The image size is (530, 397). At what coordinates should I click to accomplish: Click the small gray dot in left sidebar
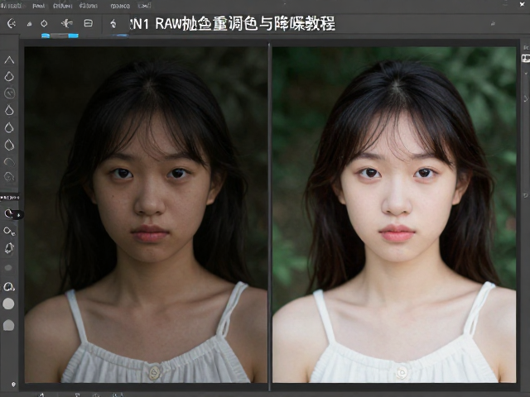(x=8, y=268)
